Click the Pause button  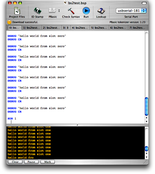click(31, 162)
